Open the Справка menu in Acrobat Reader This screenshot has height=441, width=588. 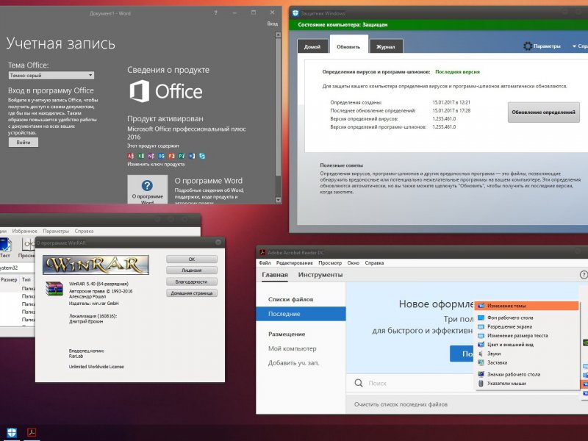(374, 263)
